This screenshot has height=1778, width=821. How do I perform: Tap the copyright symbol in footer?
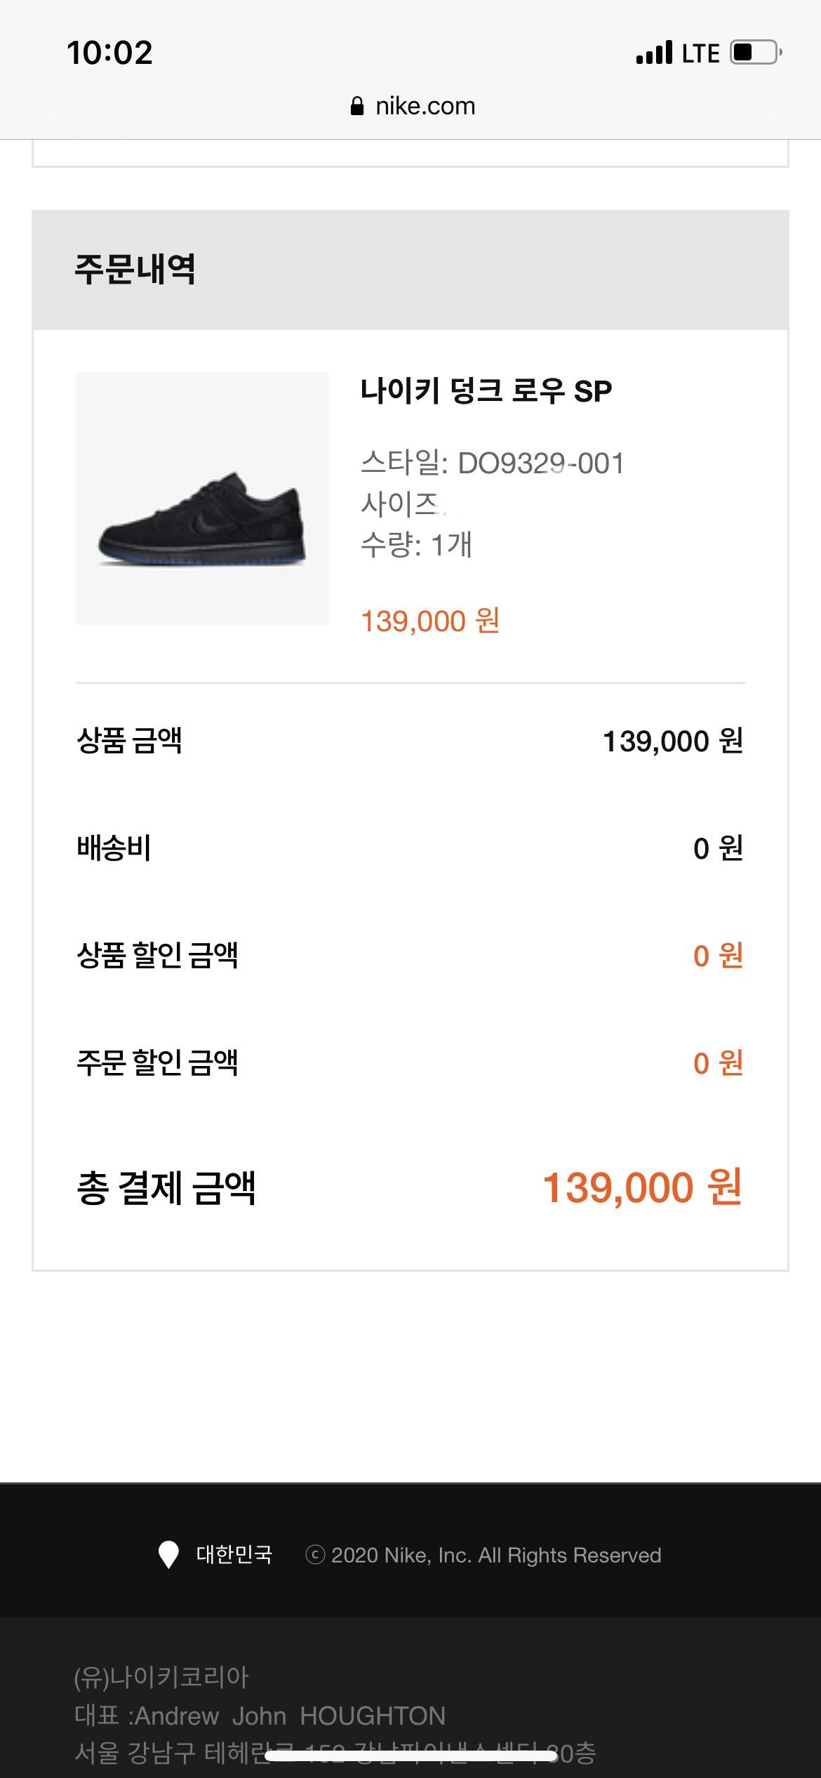click(x=315, y=1555)
